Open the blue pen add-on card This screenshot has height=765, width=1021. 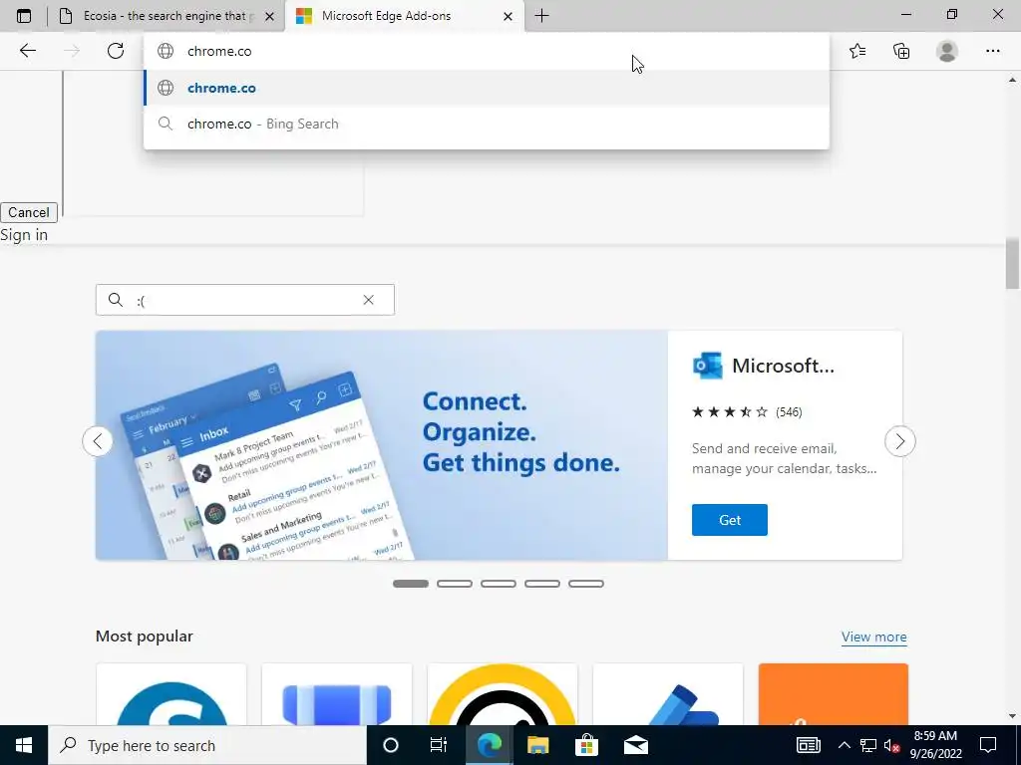click(x=667, y=694)
